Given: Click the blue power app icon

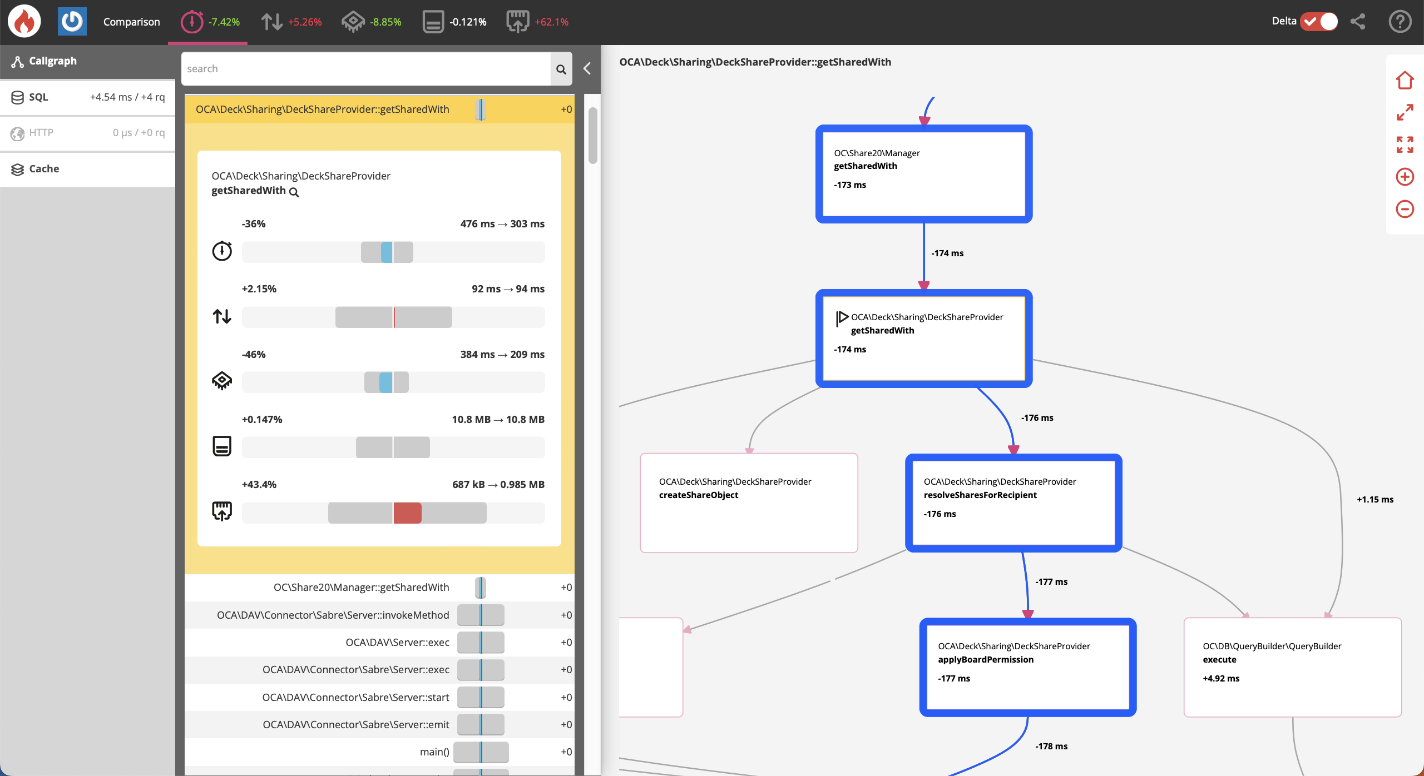Looking at the screenshot, I should (72, 21).
